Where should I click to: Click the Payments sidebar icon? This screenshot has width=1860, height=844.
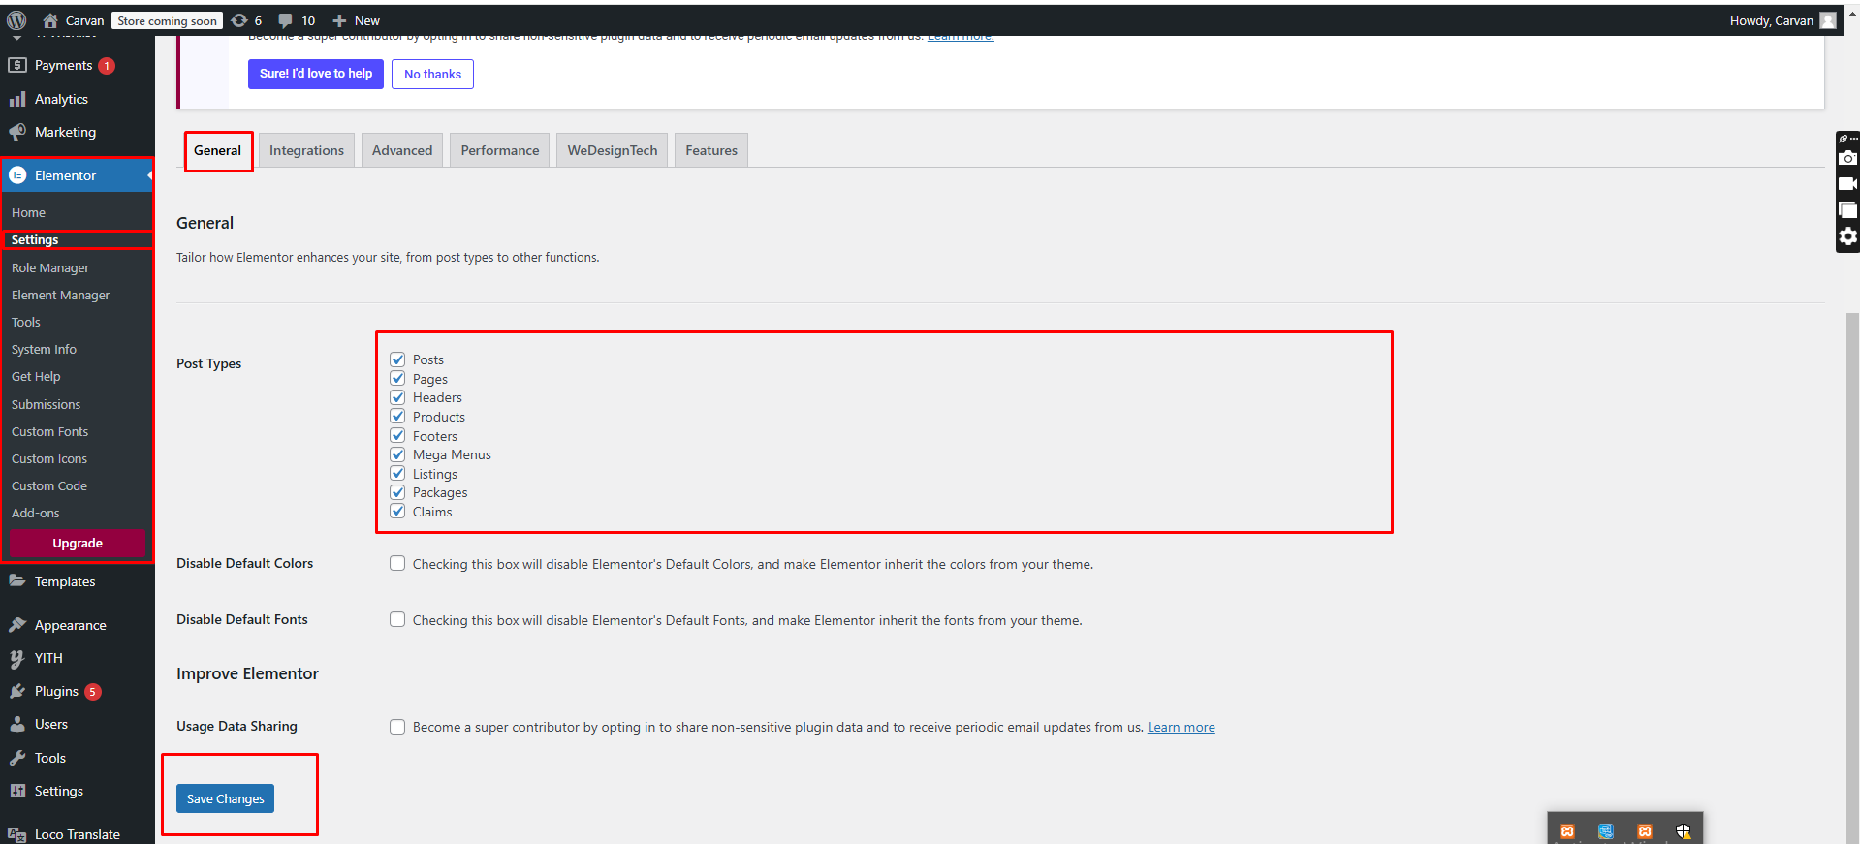(17, 65)
